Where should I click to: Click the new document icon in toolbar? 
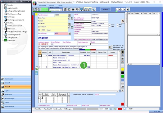34,9
